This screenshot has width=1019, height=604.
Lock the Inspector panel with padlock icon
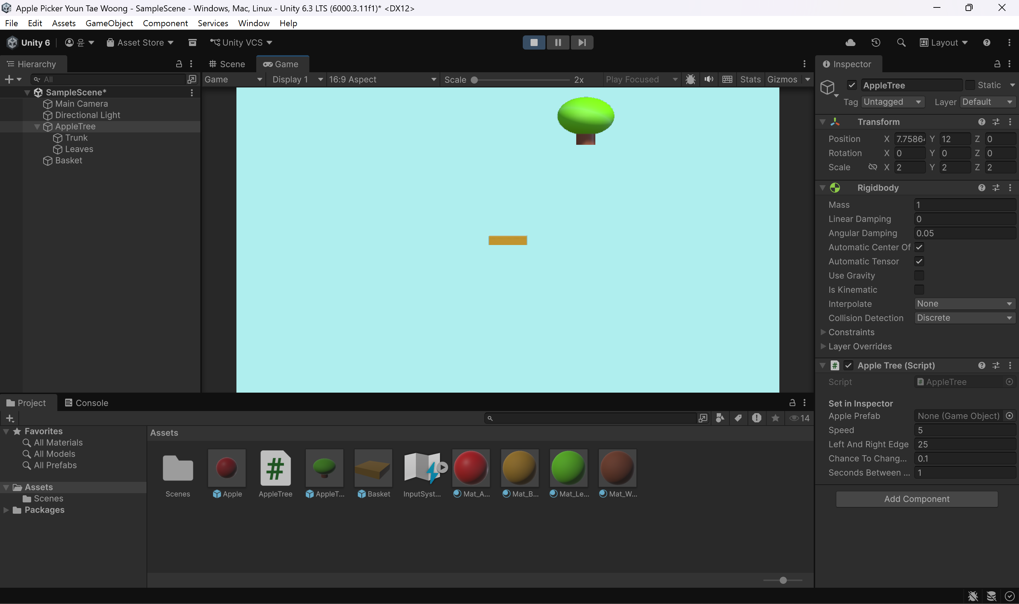(x=997, y=64)
